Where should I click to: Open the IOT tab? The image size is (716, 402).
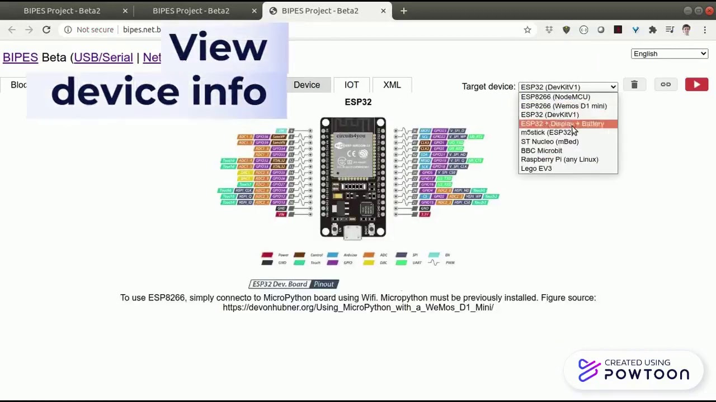351,85
